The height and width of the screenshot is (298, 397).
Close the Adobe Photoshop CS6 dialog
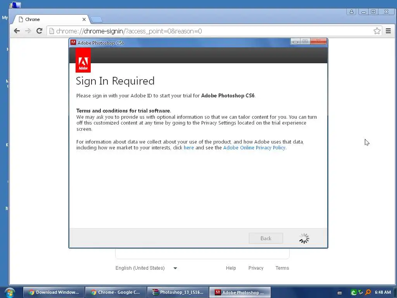coord(319,42)
